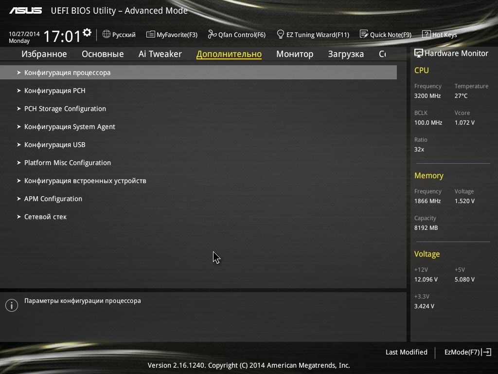The image size is (498, 374).
Task: Click the ASUS logo
Action: click(25, 11)
